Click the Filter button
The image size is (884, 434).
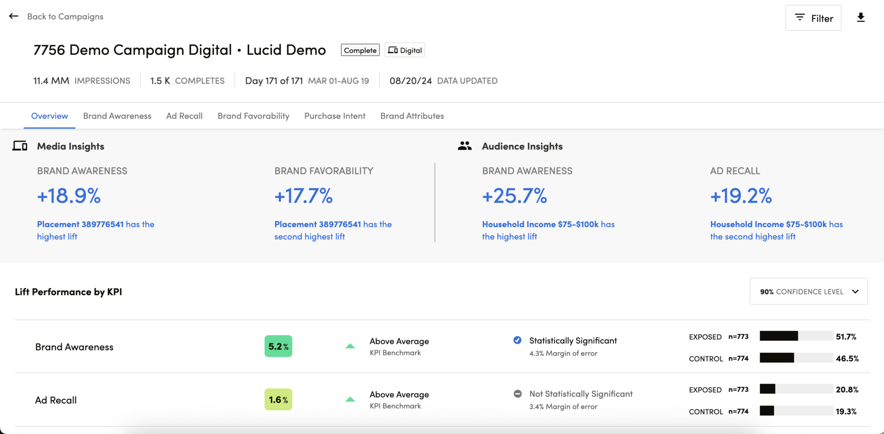813,18
